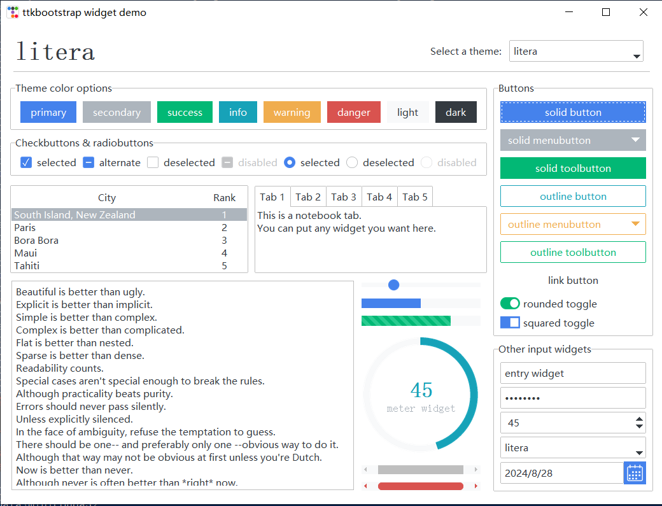Switch to Tab 5
662x506 pixels.
point(415,197)
